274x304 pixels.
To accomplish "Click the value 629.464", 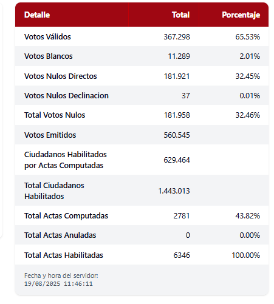I will (177, 160).
